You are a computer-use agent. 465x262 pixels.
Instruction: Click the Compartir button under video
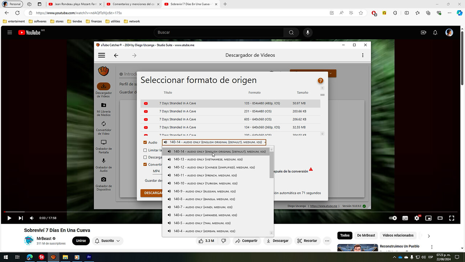click(x=246, y=241)
